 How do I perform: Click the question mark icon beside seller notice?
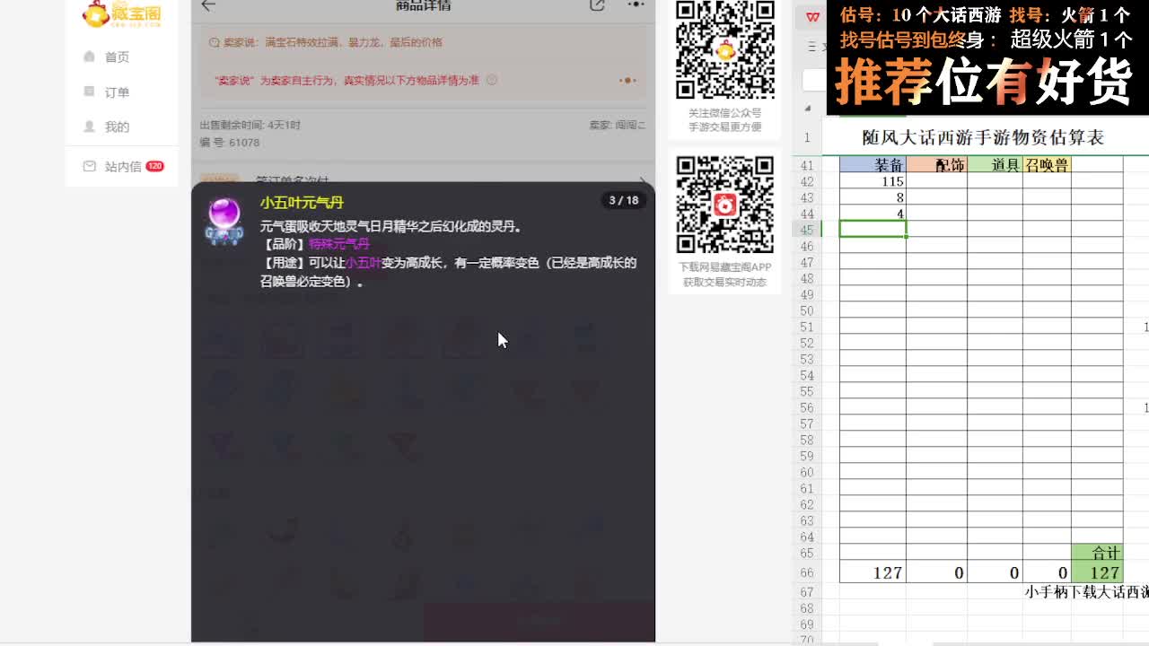(491, 80)
